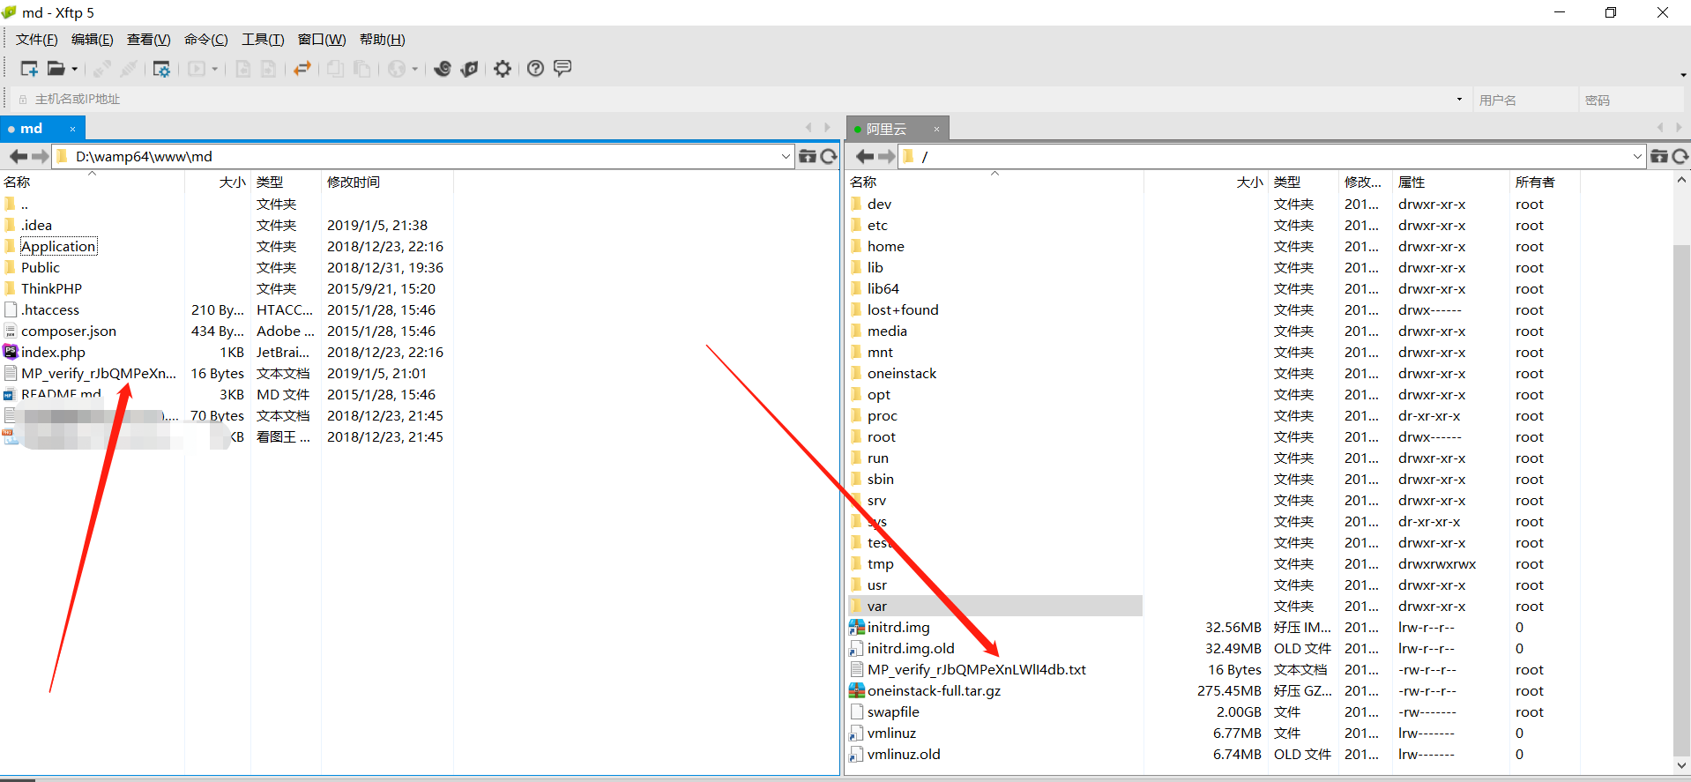Select the remote initrd.img file
The height and width of the screenshot is (782, 1691).
898,628
